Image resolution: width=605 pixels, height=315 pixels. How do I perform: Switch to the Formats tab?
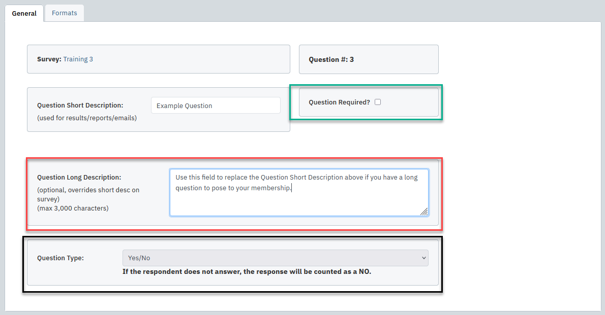(64, 13)
